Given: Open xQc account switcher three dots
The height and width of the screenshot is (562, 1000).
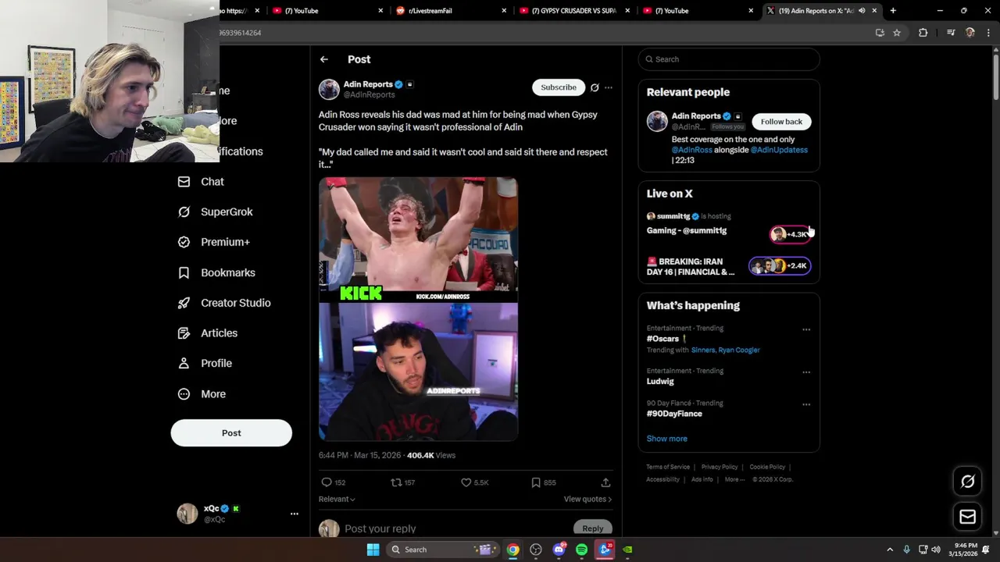Looking at the screenshot, I should click(x=295, y=514).
